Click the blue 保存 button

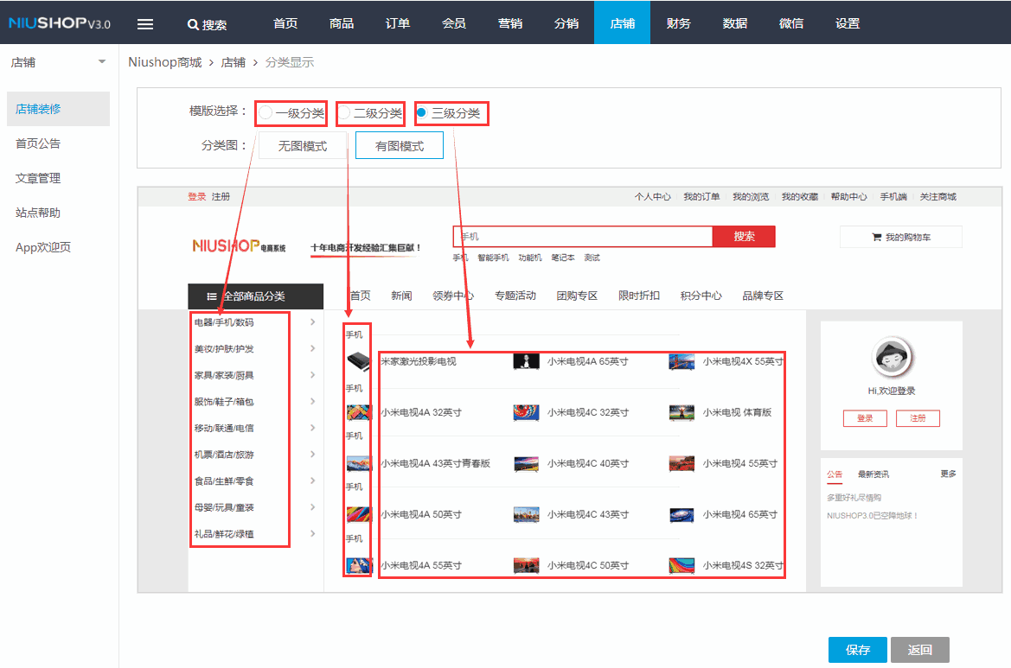pos(858,650)
